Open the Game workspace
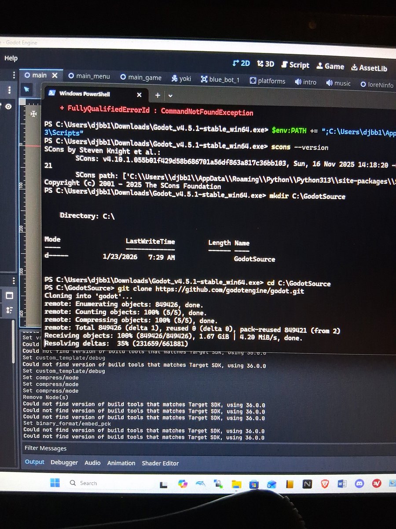Viewport: 396px width, 529px height. (330, 66)
